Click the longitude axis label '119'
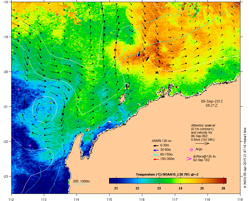The image size is (249, 201). pyautogui.click(x=240, y=199)
